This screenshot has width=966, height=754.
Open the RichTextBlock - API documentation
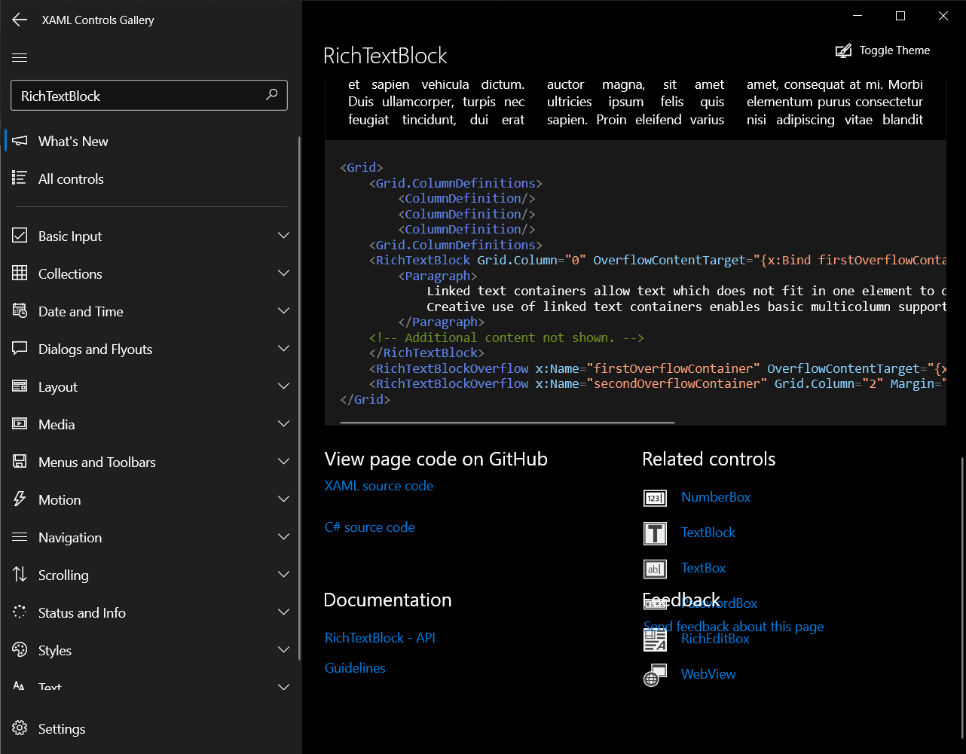point(380,637)
